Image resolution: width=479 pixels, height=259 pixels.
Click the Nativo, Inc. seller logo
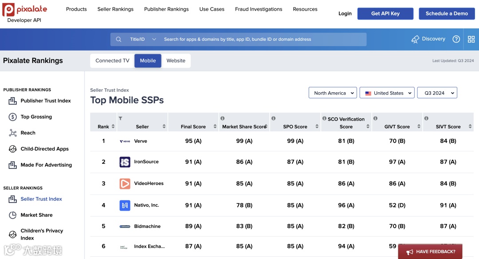125,205
